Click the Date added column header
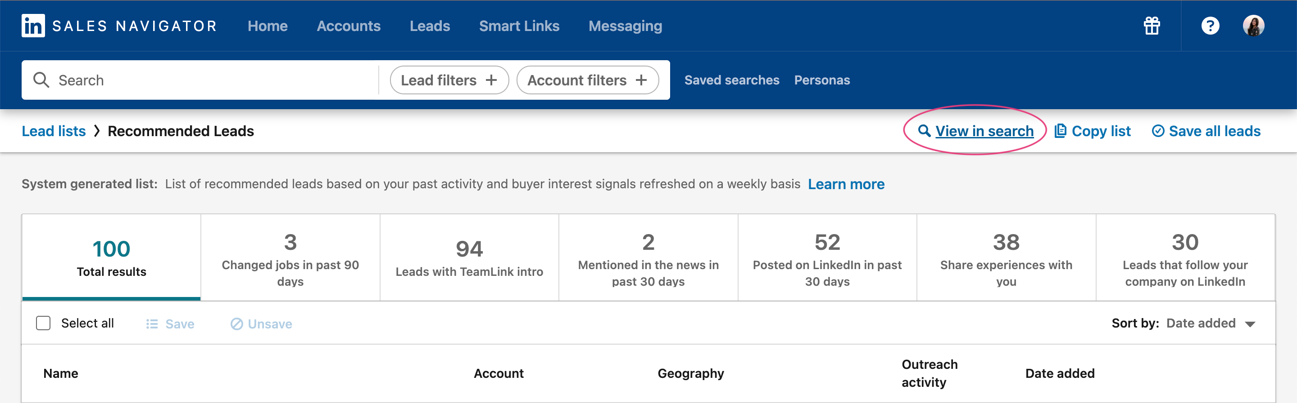Screen dimensions: 1297x403 click(1060, 373)
